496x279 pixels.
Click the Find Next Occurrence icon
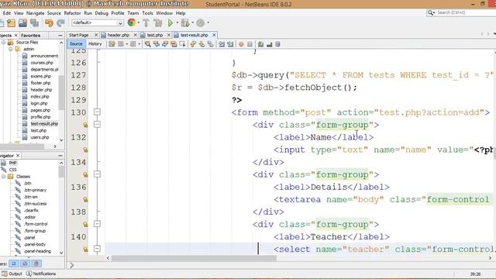(165, 44)
